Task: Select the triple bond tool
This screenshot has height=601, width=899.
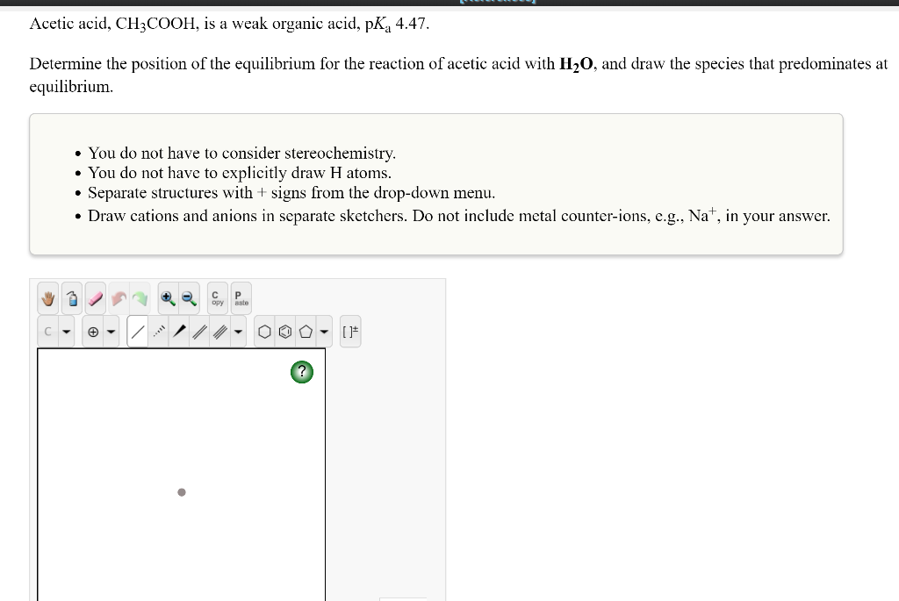Action: tap(217, 331)
